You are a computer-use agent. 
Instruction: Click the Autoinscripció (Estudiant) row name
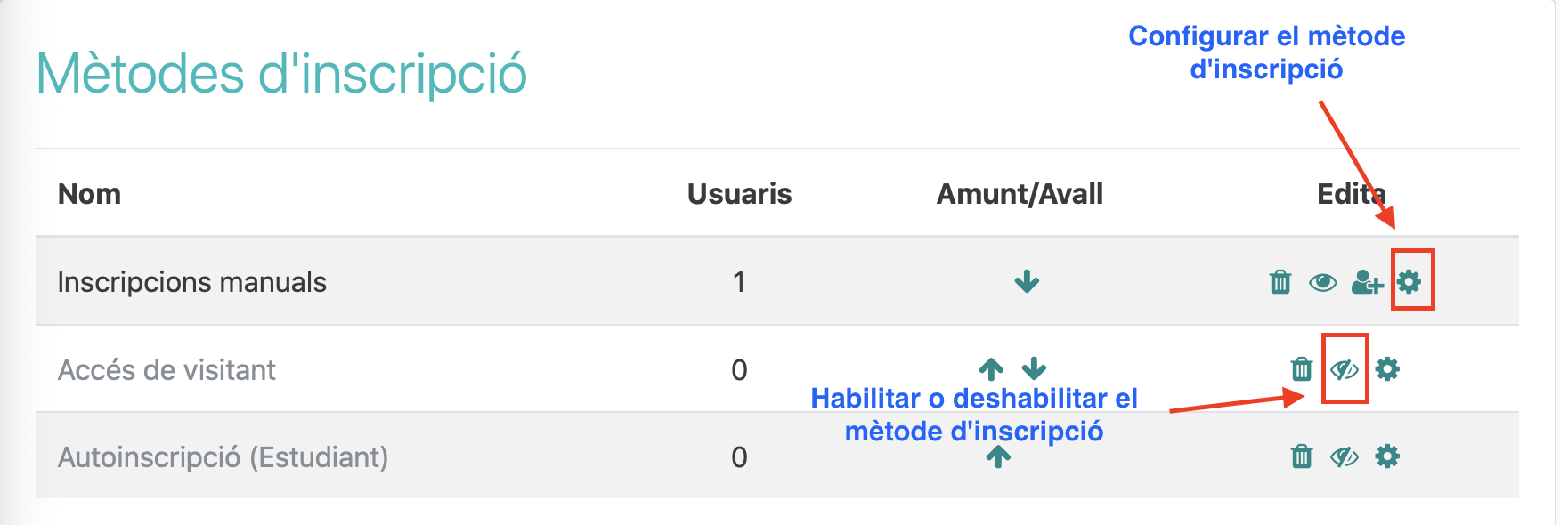point(223,456)
